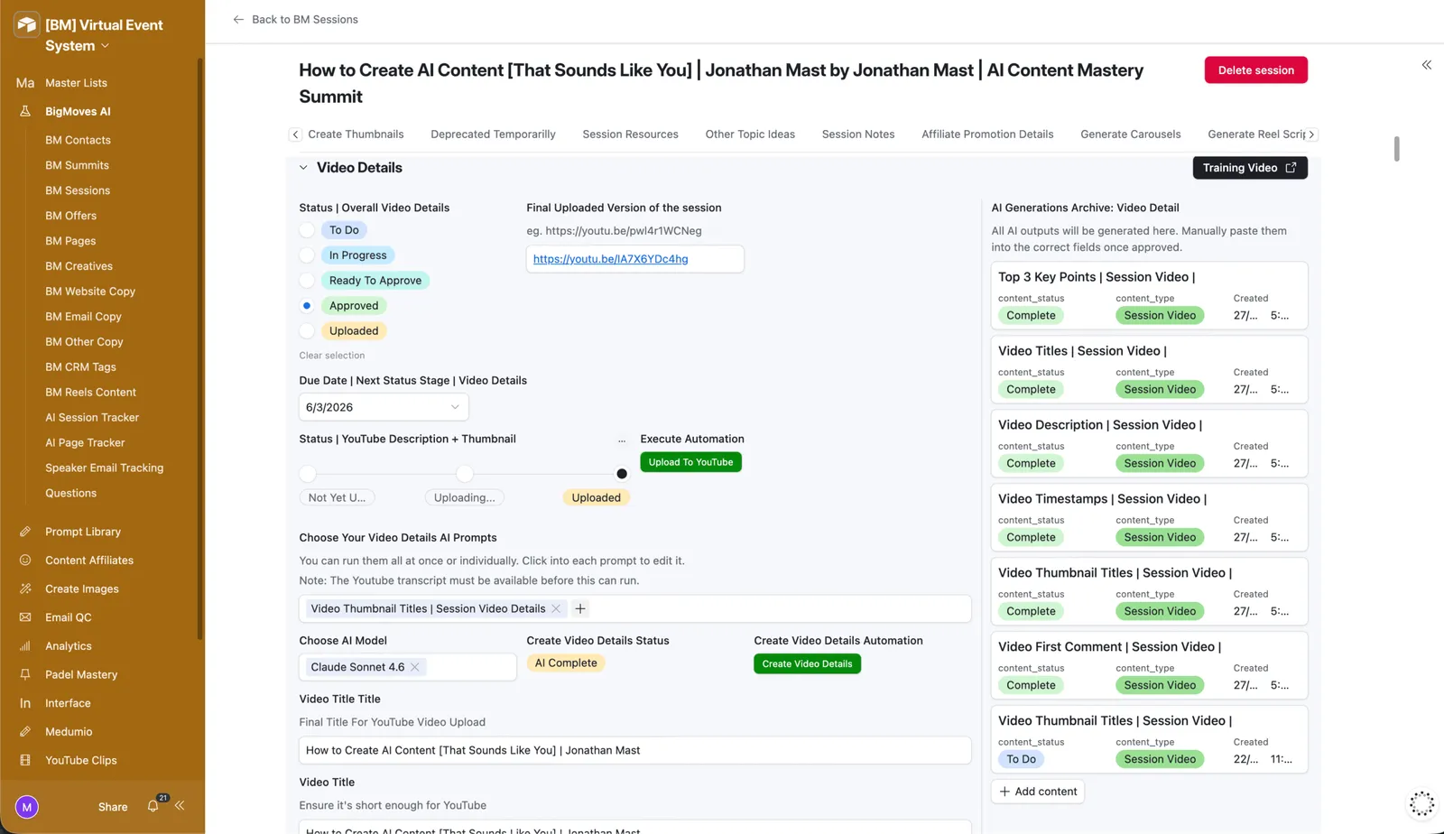Click the Create Video Details button
The height and width of the screenshot is (834, 1444).
coord(807,664)
